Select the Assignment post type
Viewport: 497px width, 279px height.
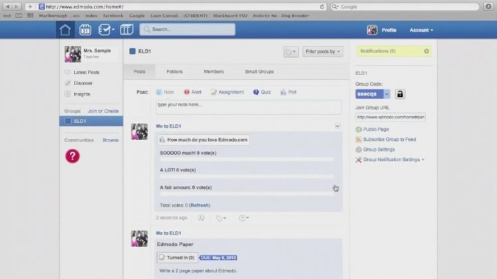[x=228, y=92]
